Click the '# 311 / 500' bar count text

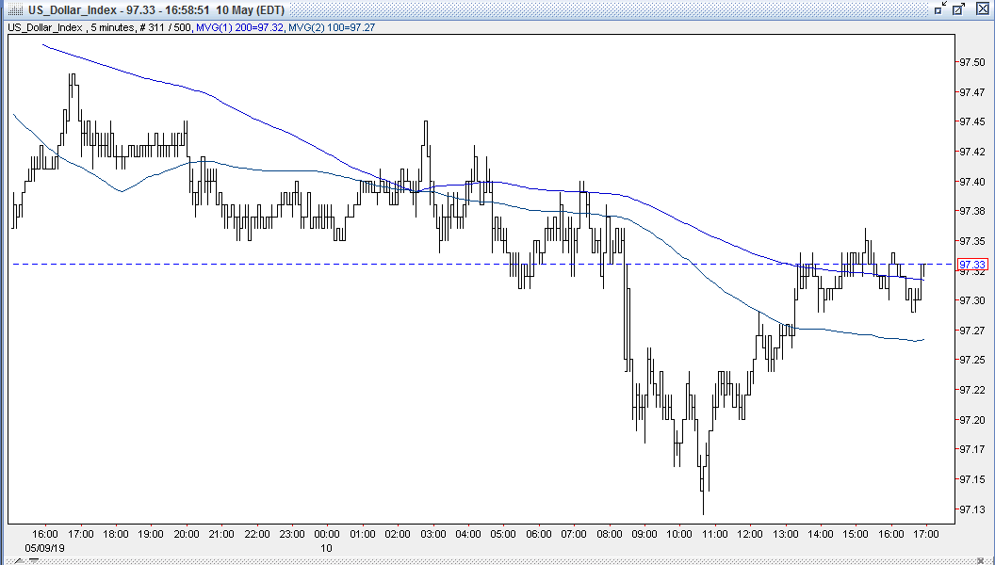tap(165, 27)
